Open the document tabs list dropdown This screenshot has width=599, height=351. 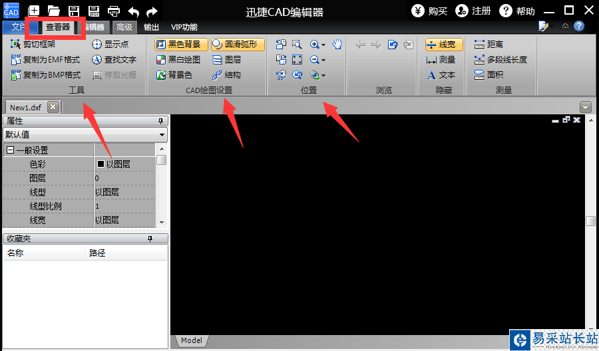point(585,107)
